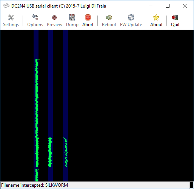Click the short green segment at the bottom of the first column
Image resolution: width=194 pixels, height=189 pixels.
coord(37,175)
